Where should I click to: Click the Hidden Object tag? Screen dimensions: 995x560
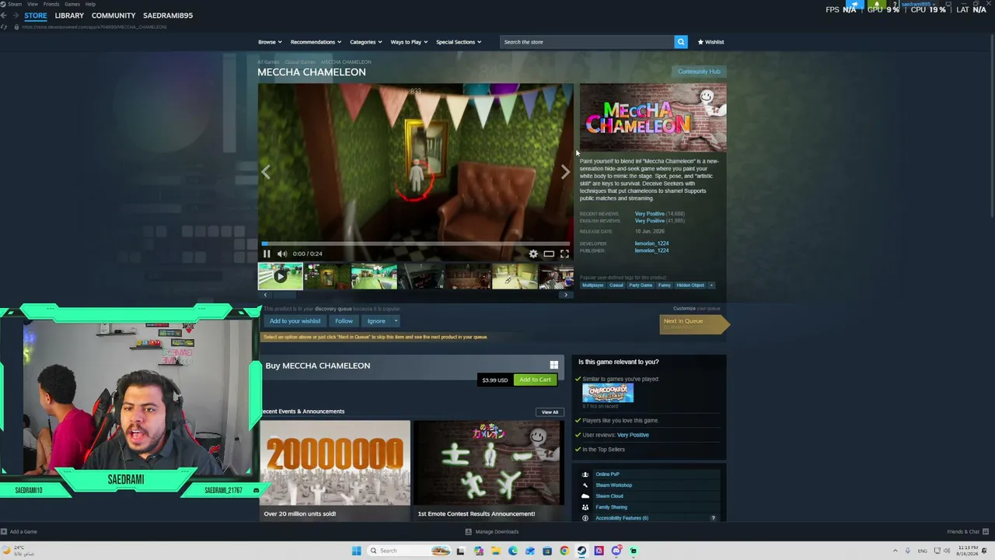tap(690, 285)
